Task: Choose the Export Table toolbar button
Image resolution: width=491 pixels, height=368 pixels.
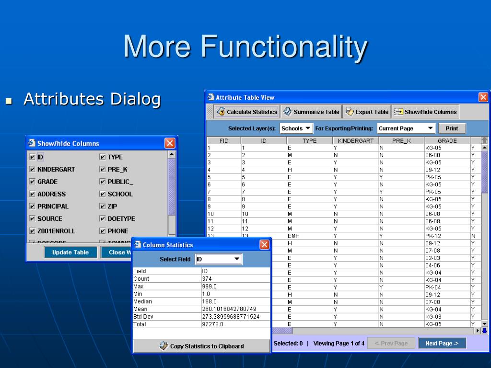Action: 367,112
